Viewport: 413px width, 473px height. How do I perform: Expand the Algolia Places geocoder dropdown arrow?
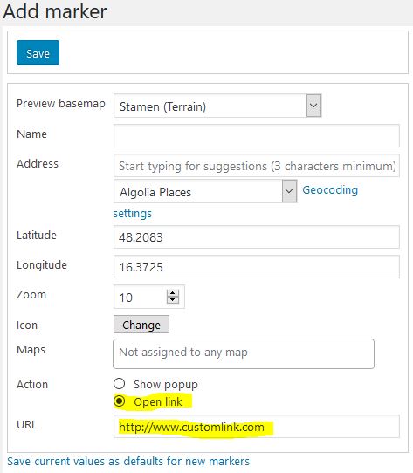289,191
